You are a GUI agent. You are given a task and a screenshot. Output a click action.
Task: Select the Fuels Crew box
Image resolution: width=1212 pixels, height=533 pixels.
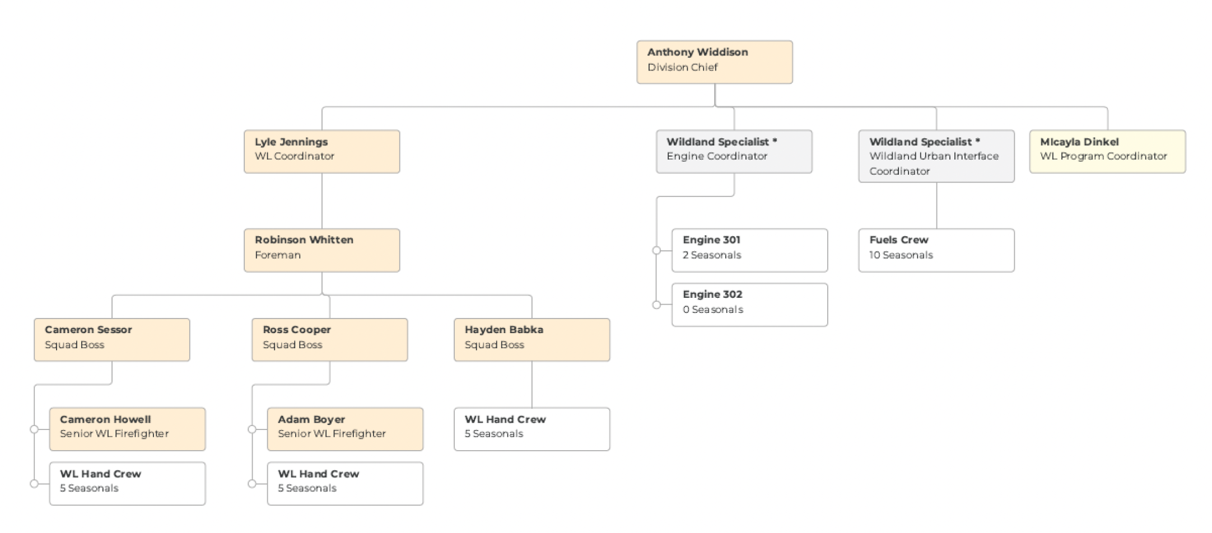936,250
